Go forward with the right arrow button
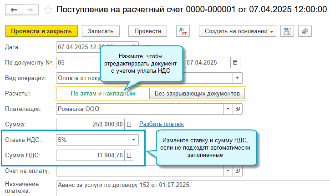 30,10
